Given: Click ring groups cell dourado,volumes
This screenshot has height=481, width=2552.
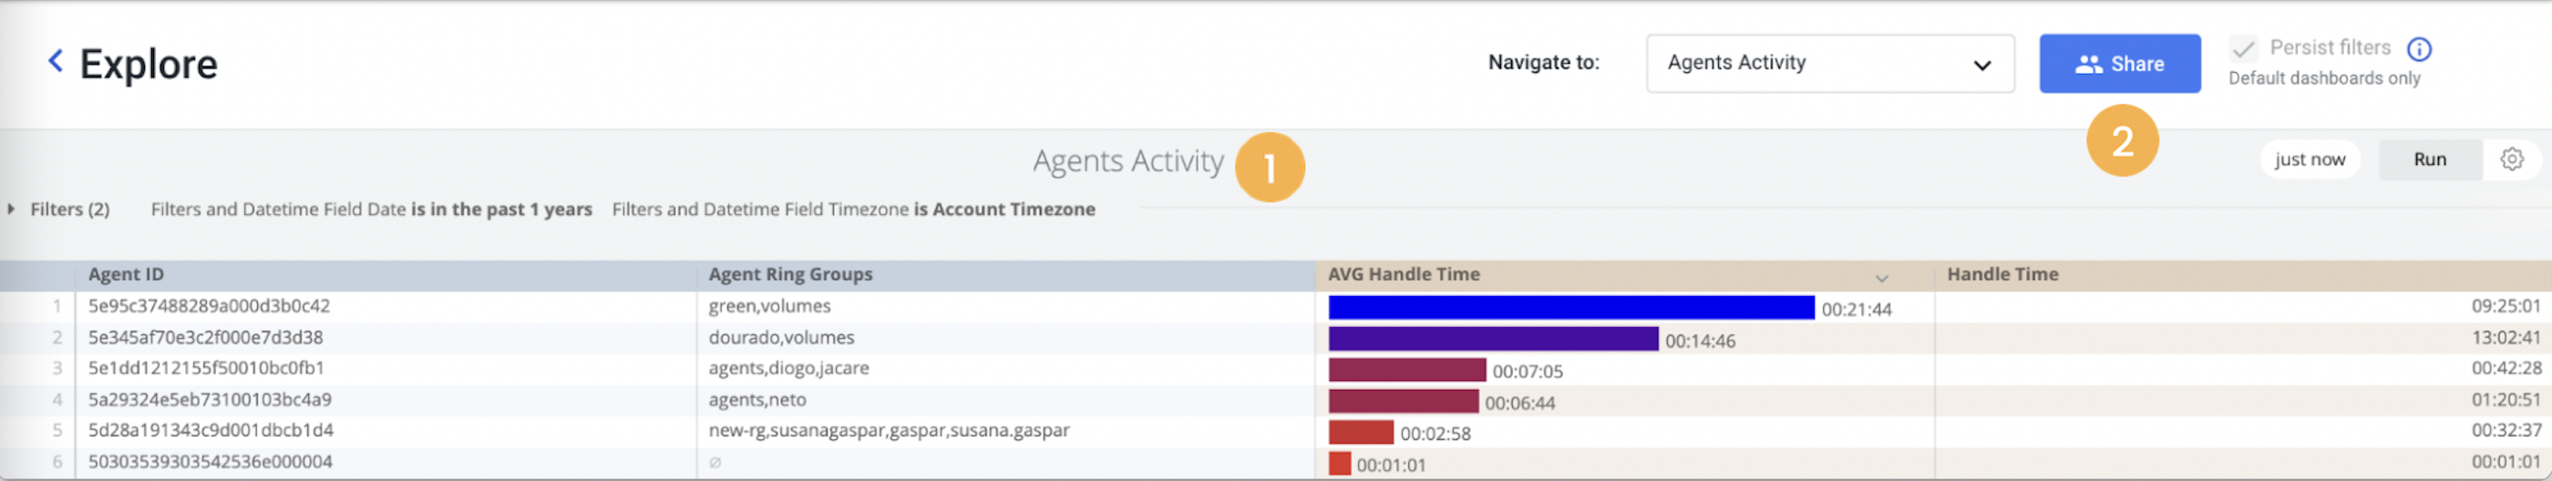Looking at the screenshot, I should 781,337.
